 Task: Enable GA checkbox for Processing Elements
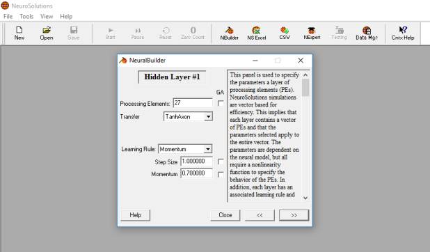click(221, 103)
